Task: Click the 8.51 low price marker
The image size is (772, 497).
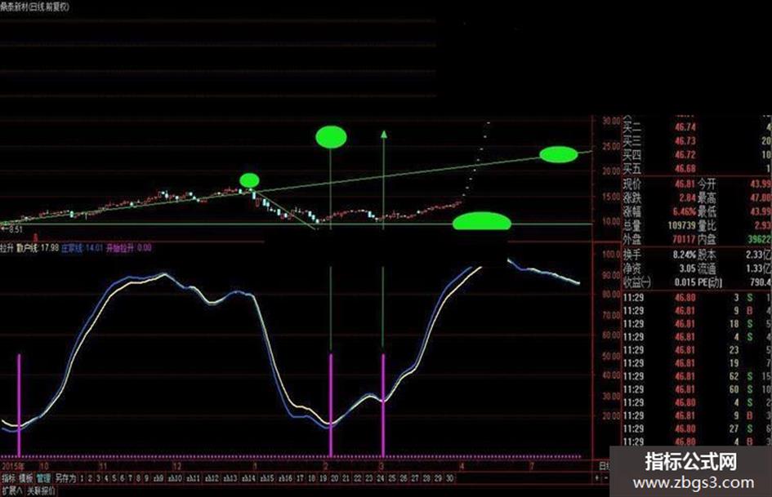Action: point(12,229)
